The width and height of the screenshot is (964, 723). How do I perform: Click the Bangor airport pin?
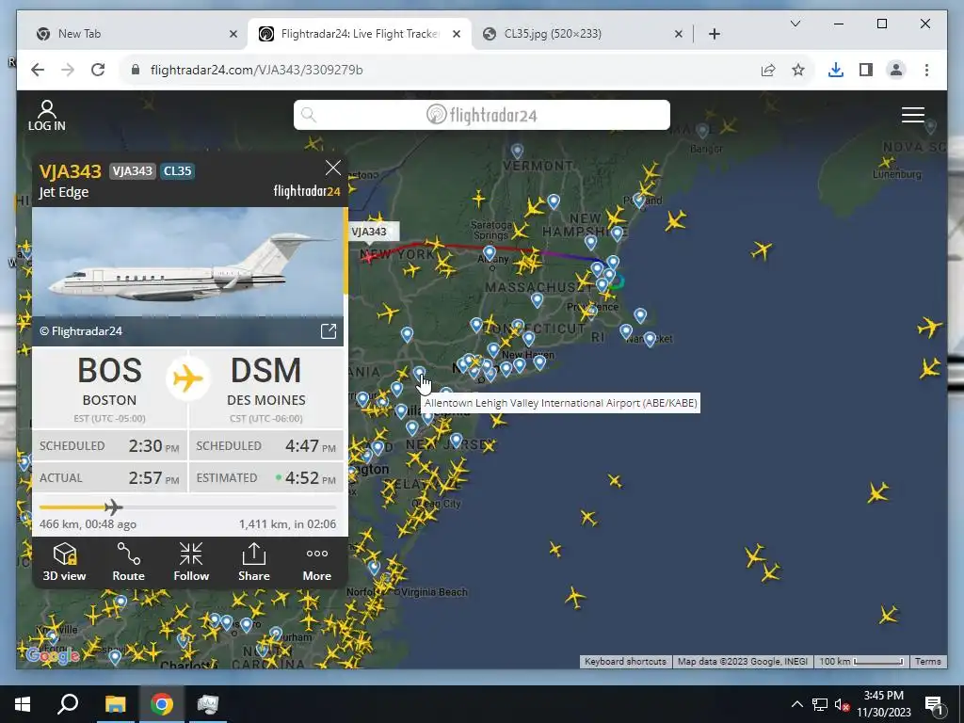pyautogui.click(x=702, y=130)
